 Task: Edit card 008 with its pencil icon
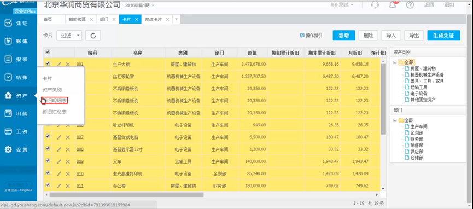pos(59,149)
